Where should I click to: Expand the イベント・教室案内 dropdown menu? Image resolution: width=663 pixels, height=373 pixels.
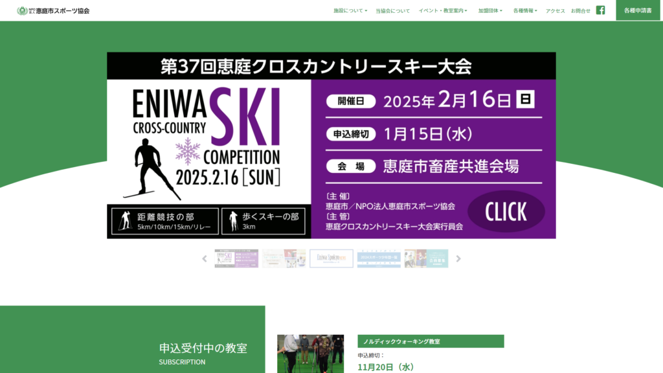(443, 10)
